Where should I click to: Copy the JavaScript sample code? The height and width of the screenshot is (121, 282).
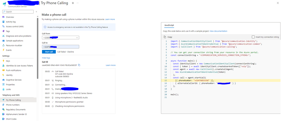point(168,37)
